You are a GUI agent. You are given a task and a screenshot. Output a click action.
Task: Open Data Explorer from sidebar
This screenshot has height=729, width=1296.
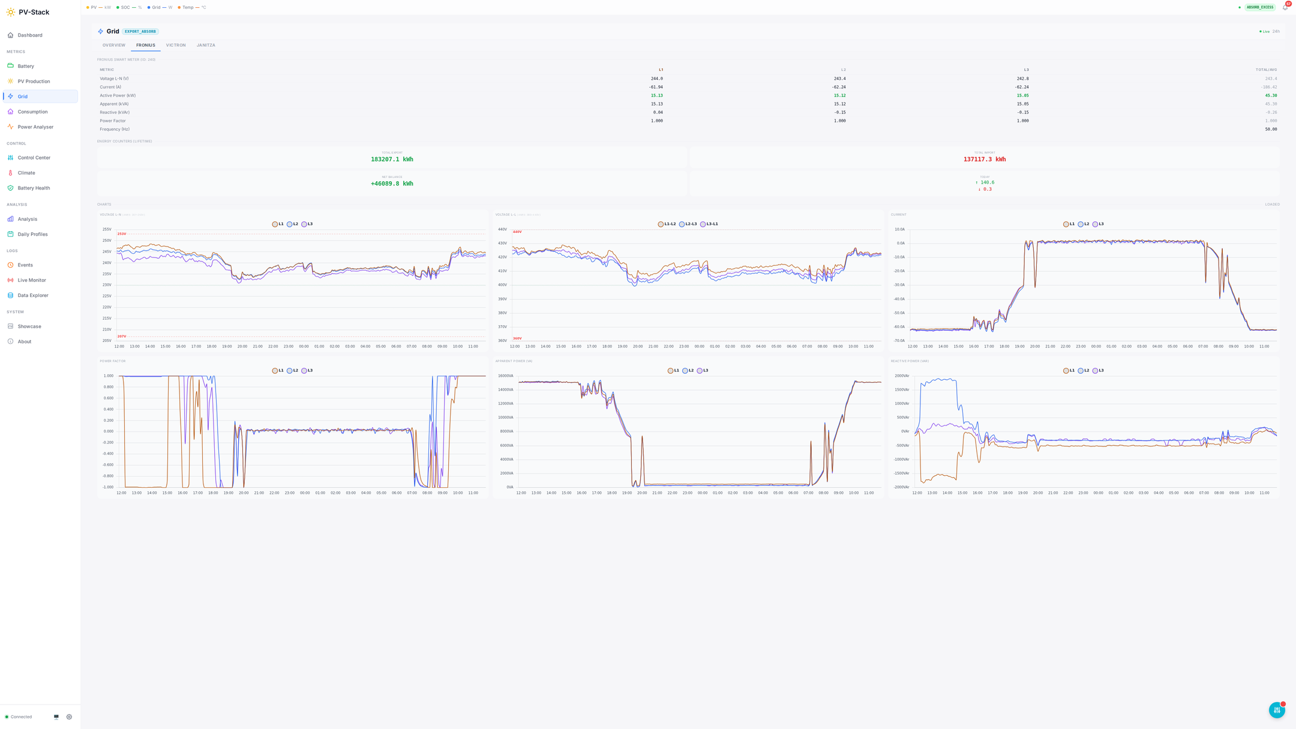pyautogui.click(x=32, y=295)
